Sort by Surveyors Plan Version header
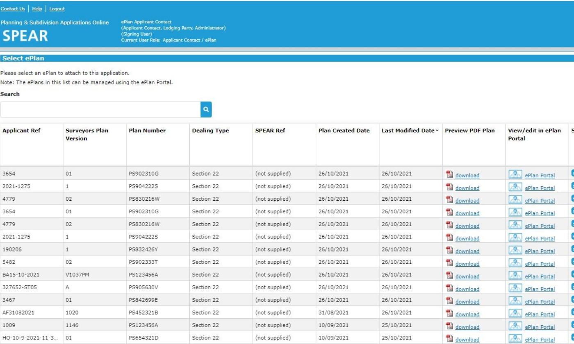Viewport: 574px width, 344px height. point(87,134)
